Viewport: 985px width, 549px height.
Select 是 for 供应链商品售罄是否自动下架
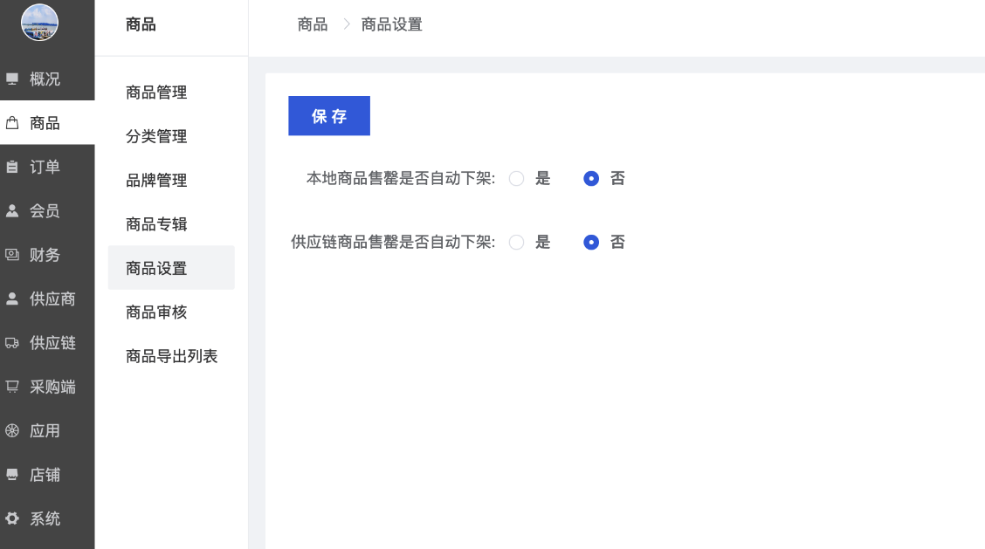pyautogui.click(x=517, y=243)
